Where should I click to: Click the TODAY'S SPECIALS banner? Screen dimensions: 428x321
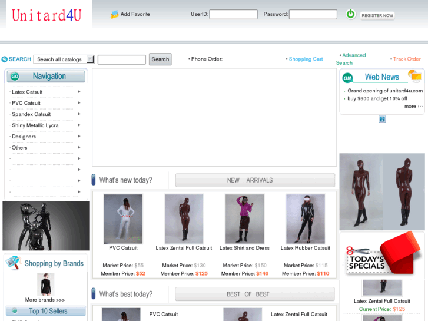tap(382, 254)
